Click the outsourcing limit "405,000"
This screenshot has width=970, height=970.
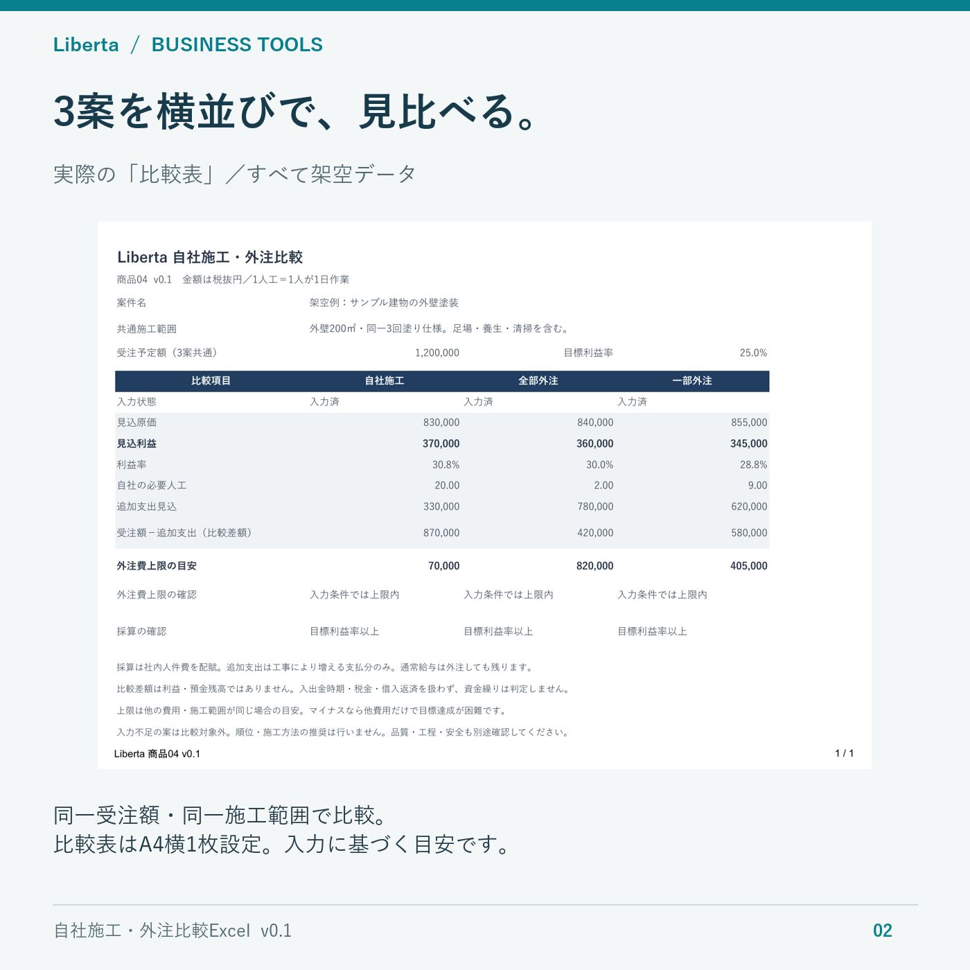(x=749, y=566)
